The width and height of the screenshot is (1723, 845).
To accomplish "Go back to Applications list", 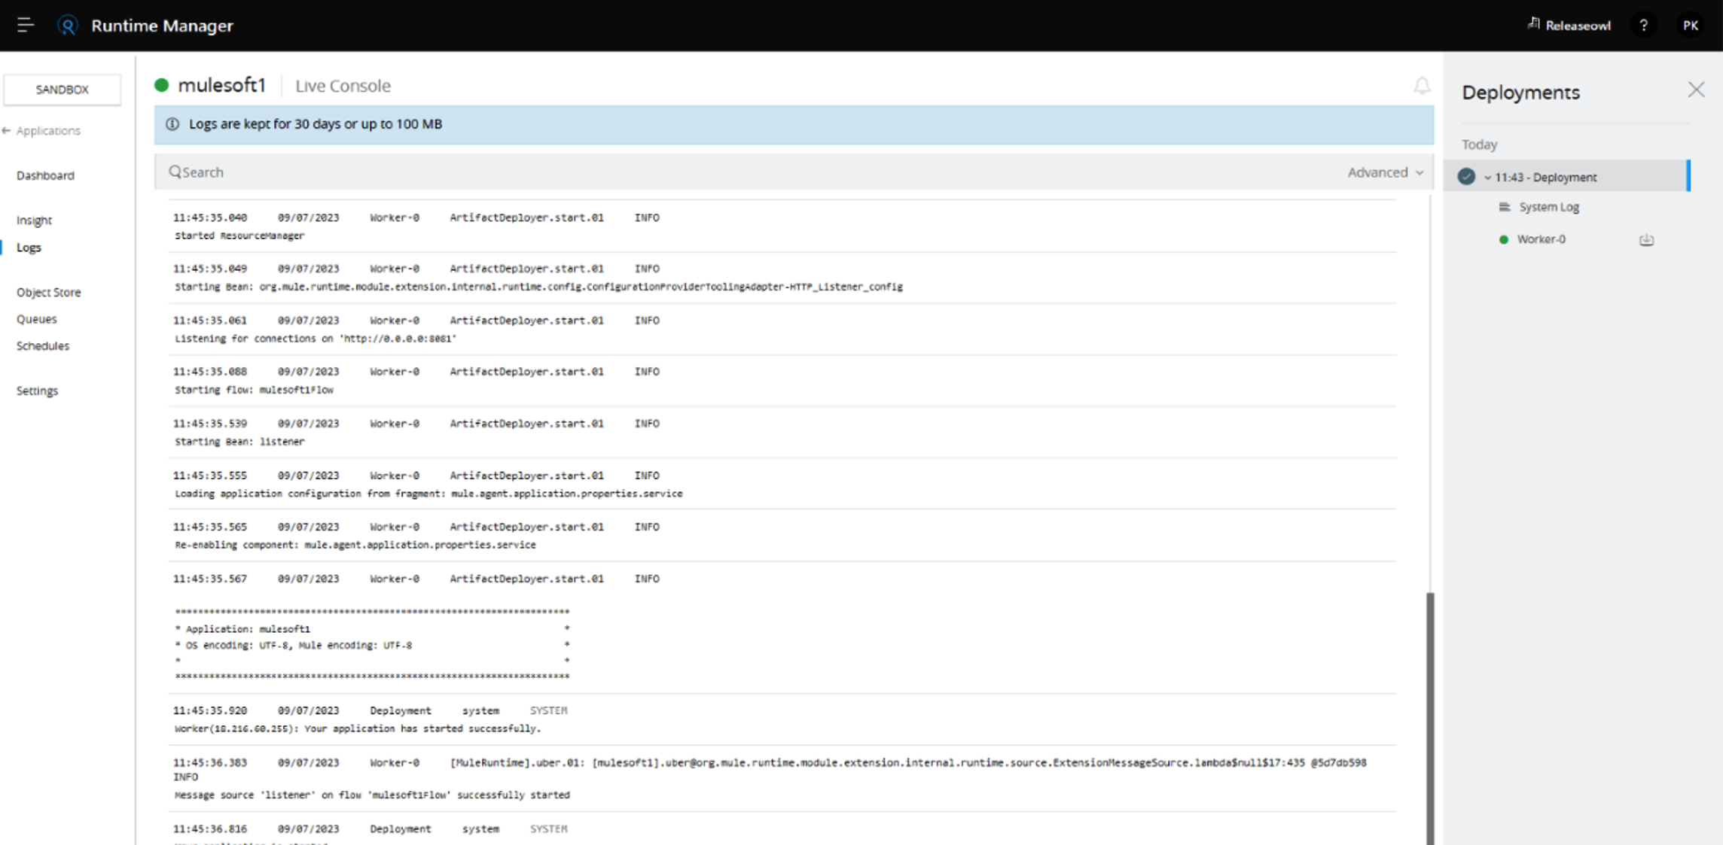I will 48,131.
